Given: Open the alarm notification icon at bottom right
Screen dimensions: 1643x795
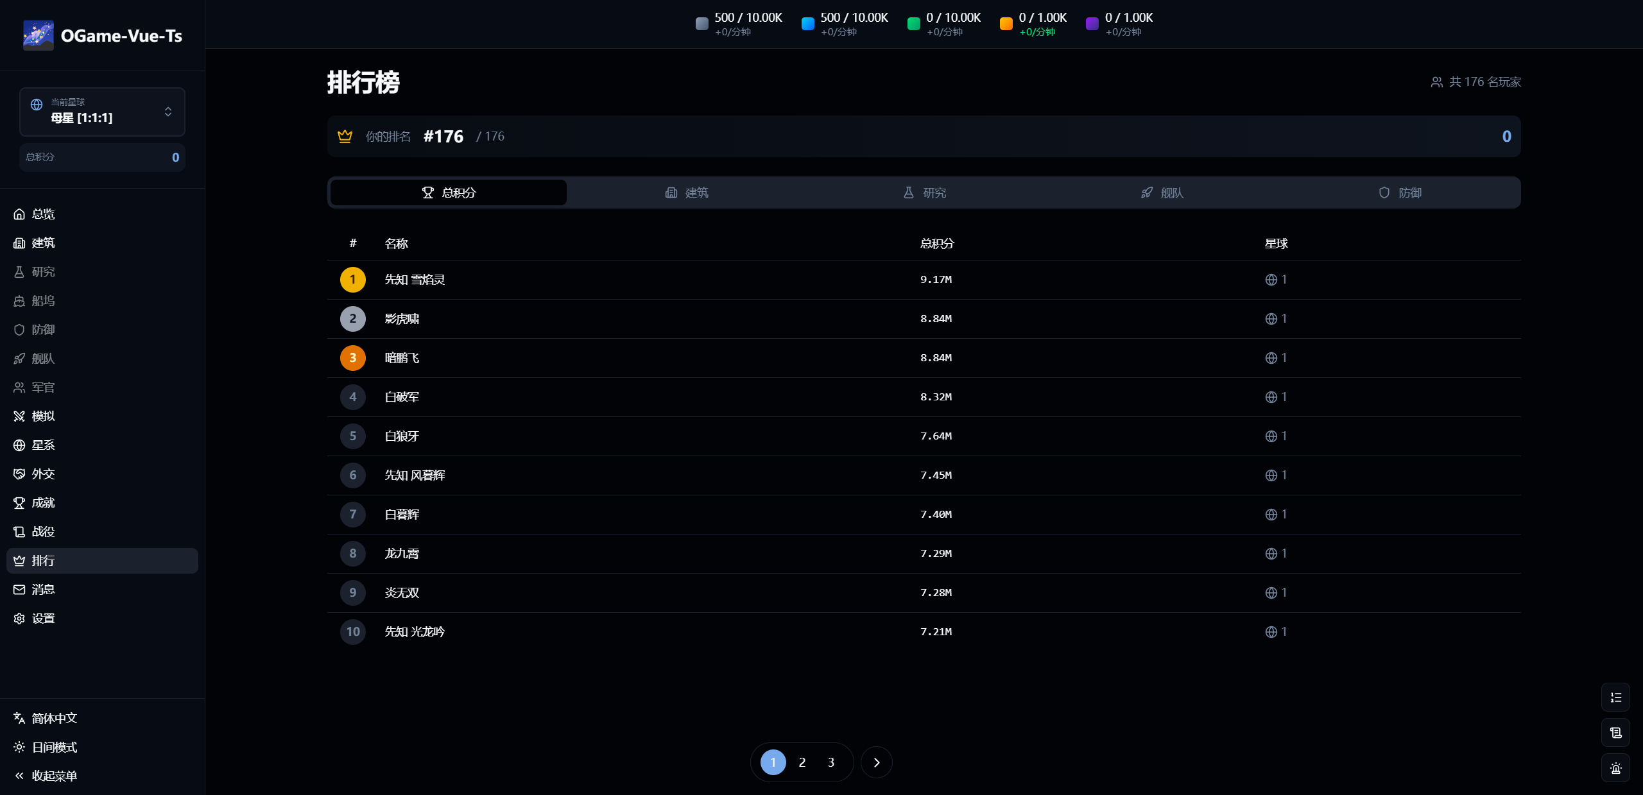Looking at the screenshot, I should click(x=1616, y=768).
